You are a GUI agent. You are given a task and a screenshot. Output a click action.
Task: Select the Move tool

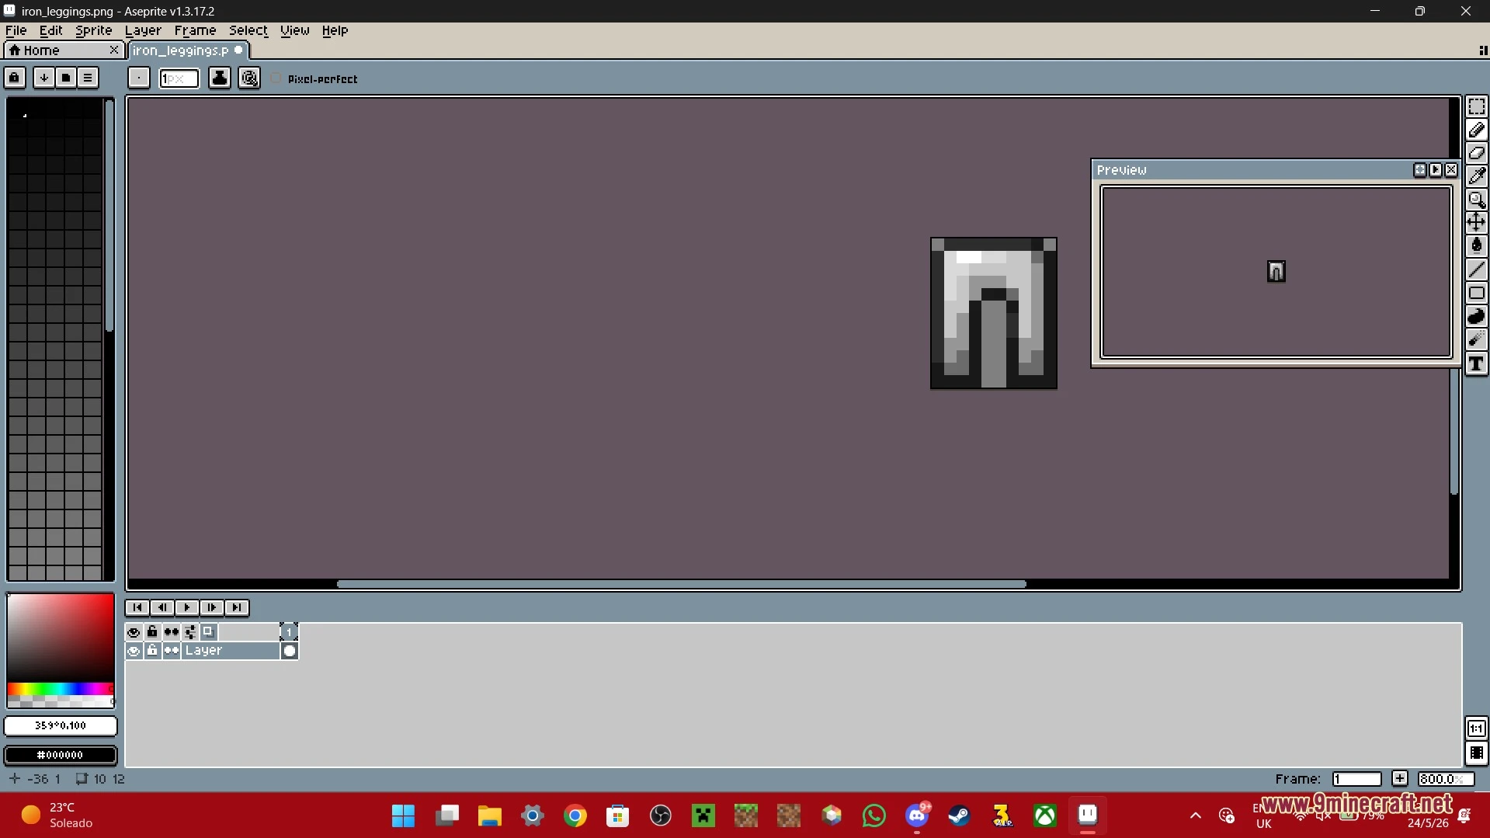pos(1476,223)
